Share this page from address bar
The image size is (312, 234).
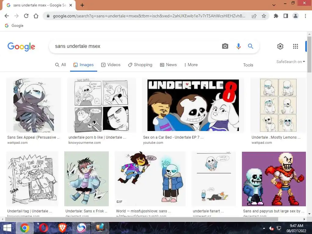tap(254, 16)
